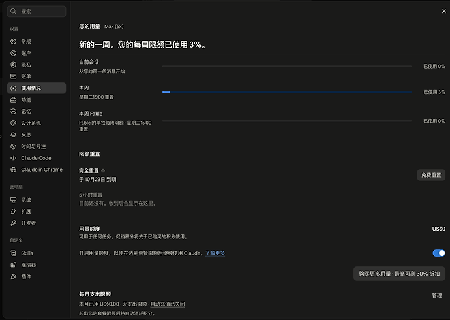Viewport: 450px width, 320px height.
Task: Switch to the 记忆 section
Action: pyautogui.click(x=37, y=112)
